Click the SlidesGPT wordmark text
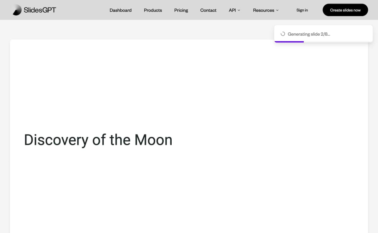 pos(40,10)
